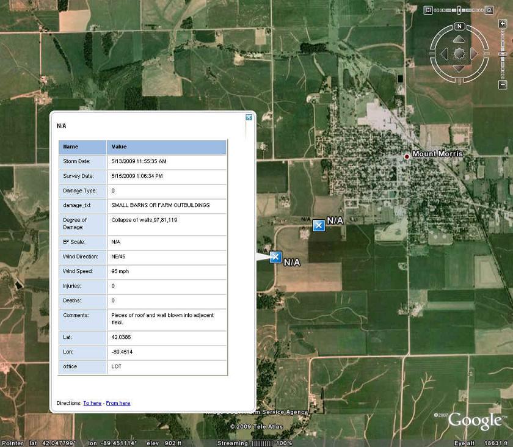Click the 'To here' directions link

(92, 403)
